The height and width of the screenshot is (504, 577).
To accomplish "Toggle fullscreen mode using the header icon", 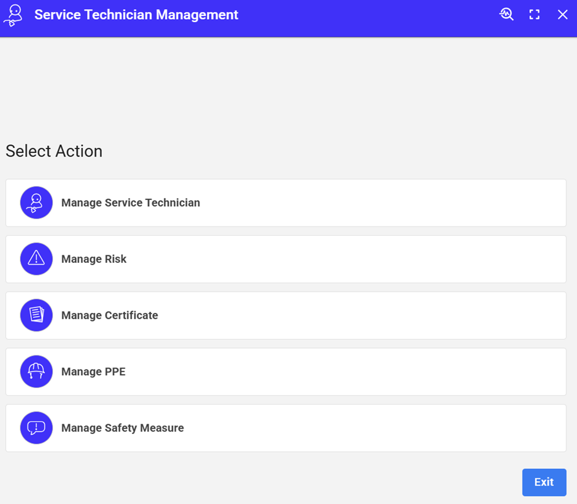I will (535, 15).
